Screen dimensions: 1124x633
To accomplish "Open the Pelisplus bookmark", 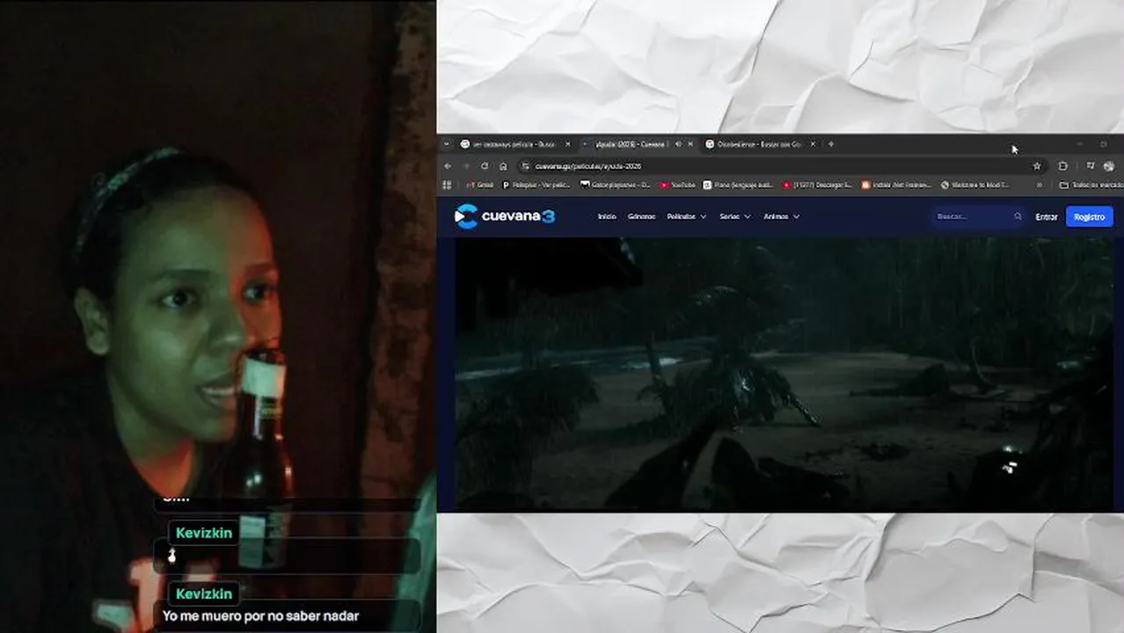I will point(536,186).
